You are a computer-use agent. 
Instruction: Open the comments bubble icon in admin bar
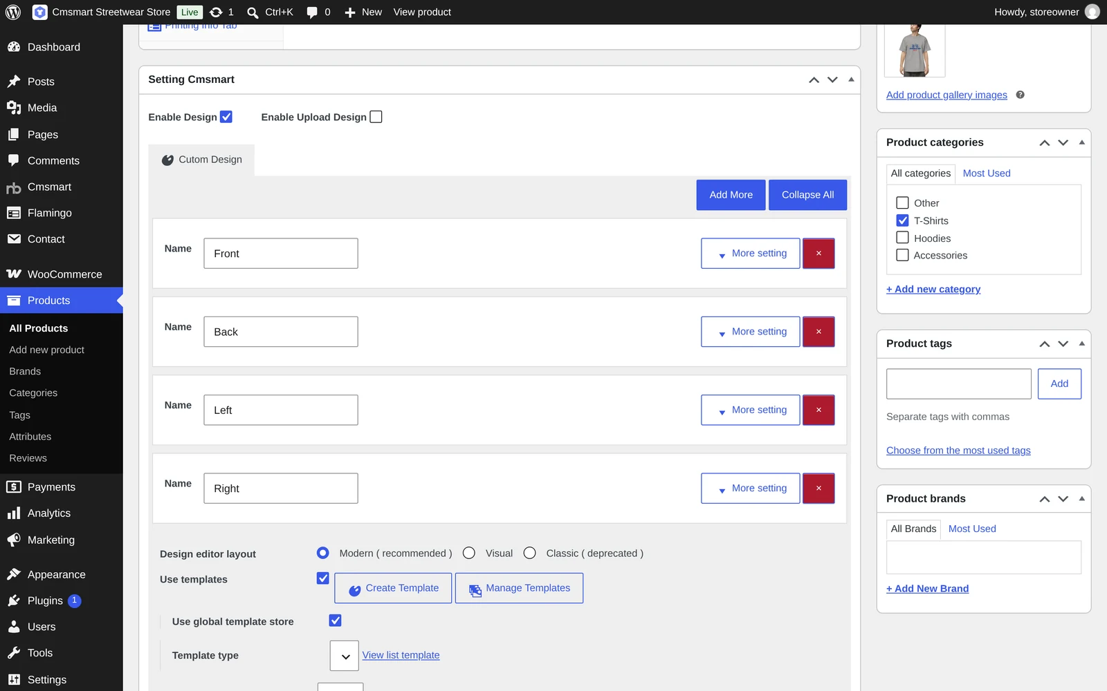[312, 12]
